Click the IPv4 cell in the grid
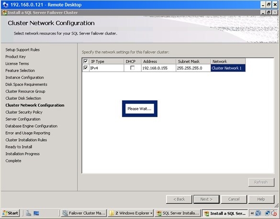 [x=106, y=68]
